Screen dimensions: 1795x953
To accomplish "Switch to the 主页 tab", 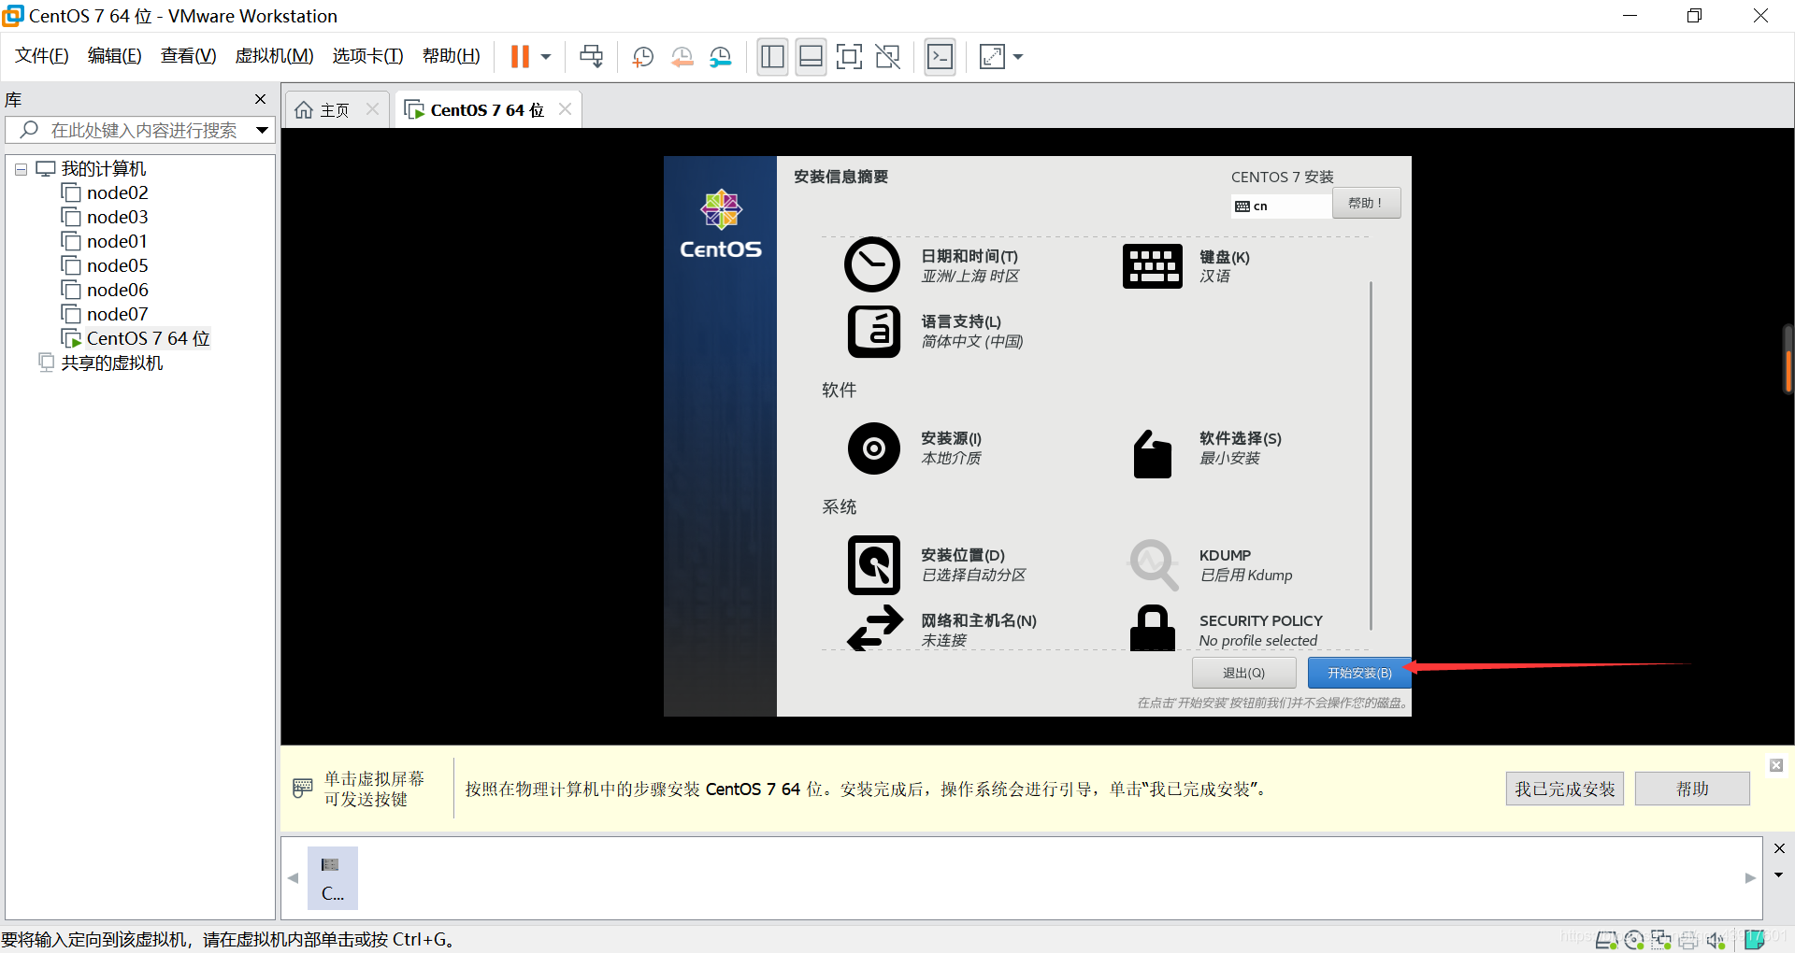I will [323, 110].
